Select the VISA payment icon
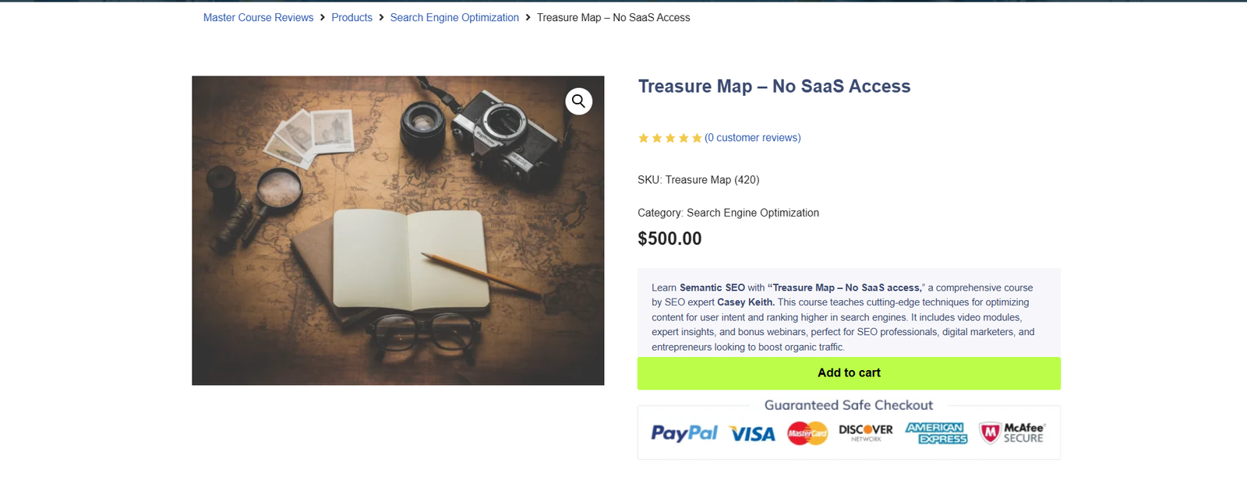 pos(751,433)
